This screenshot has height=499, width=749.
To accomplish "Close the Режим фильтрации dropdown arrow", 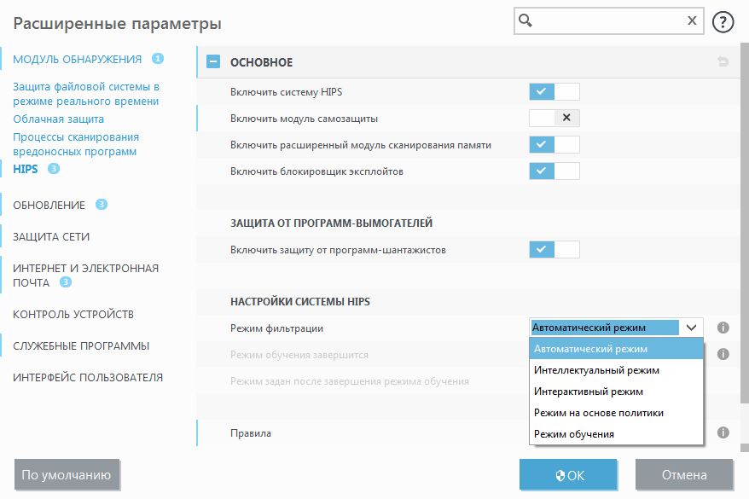I will [691, 328].
